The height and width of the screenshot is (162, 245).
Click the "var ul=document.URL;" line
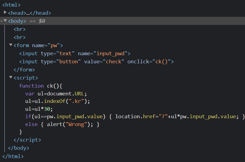click(x=56, y=94)
